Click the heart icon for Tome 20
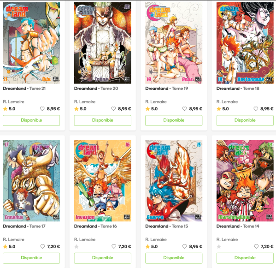Image resolution: width=276 pixels, height=268 pixels. coord(113,109)
